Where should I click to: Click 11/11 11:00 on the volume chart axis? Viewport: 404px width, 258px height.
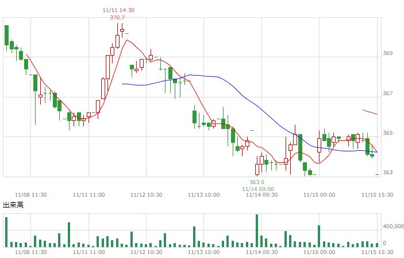click(x=89, y=252)
